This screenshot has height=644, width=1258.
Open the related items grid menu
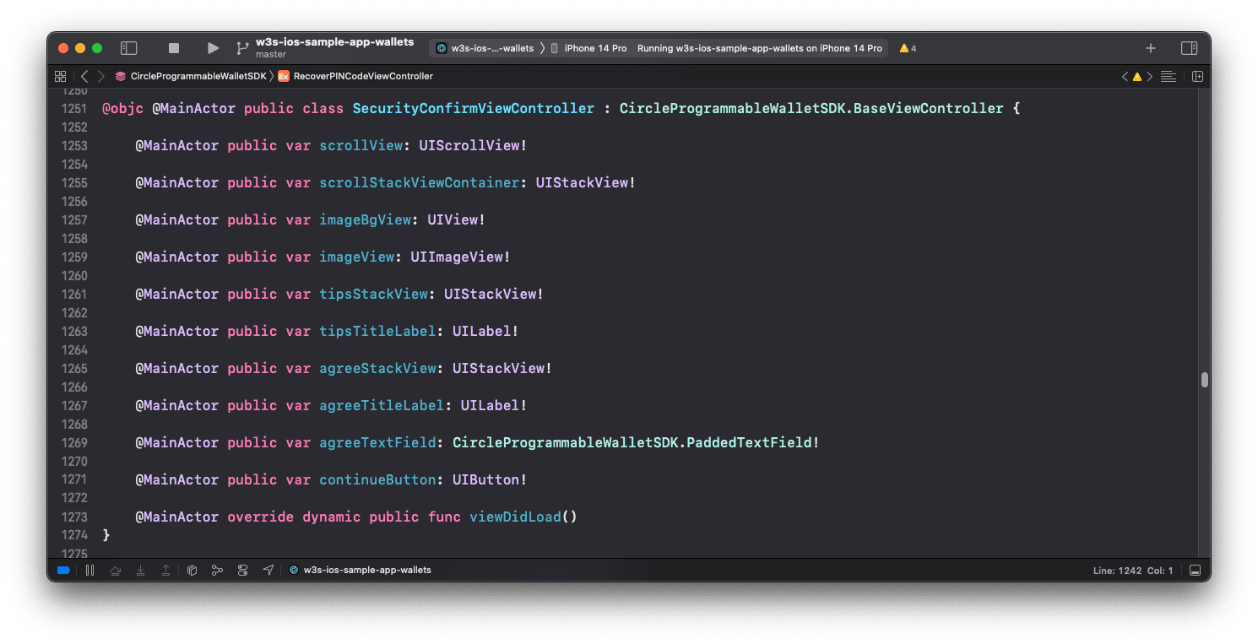point(60,76)
